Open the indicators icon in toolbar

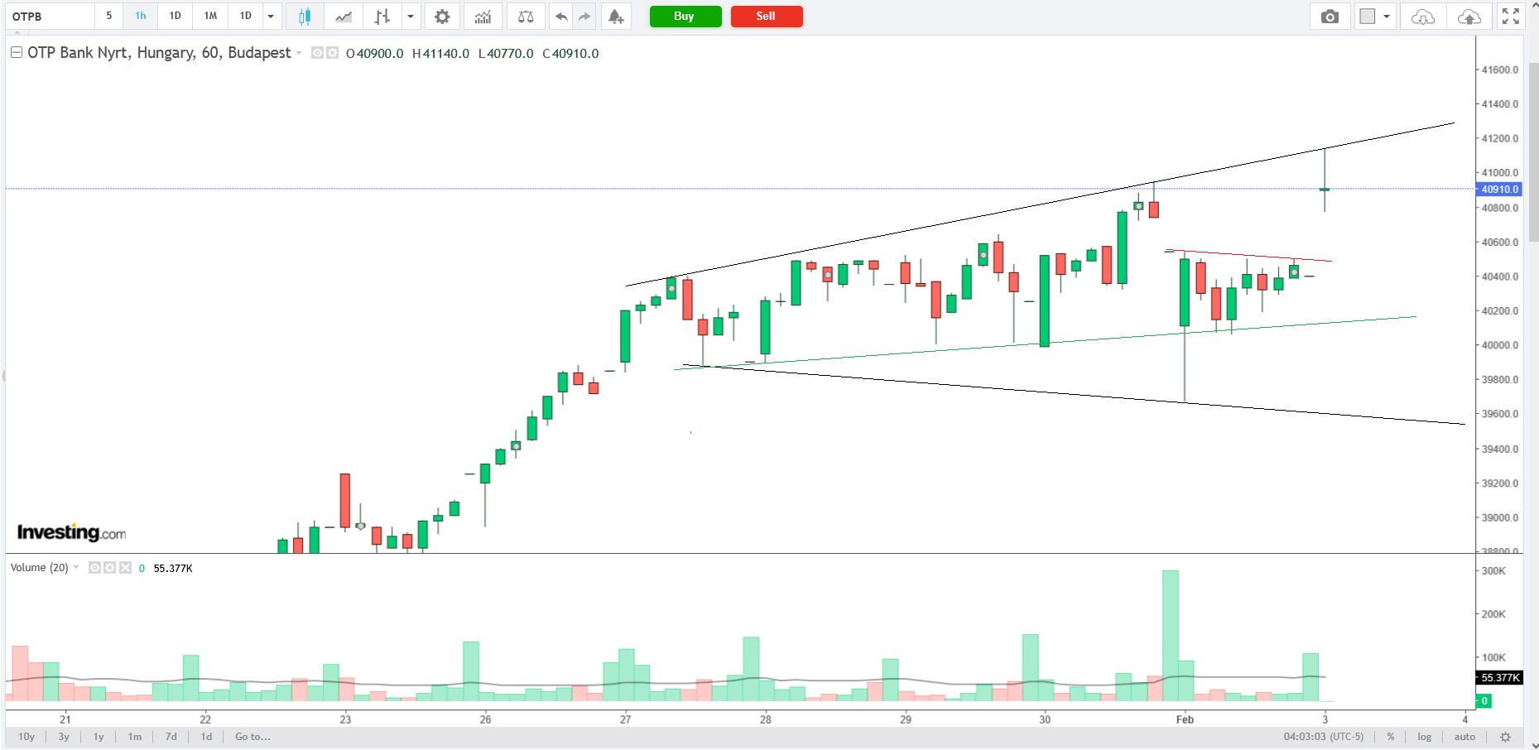tap(483, 17)
